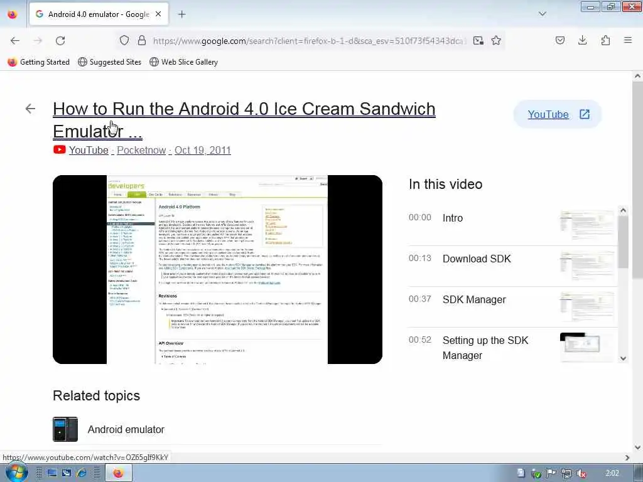Open Web Slice Gallery bookmark
643x482 pixels.
(x=184, y=62)
